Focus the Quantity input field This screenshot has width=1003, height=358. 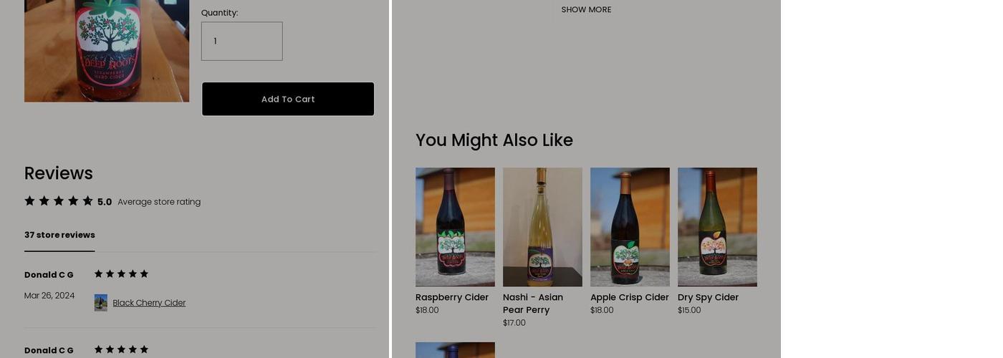(x=242, y=42)
